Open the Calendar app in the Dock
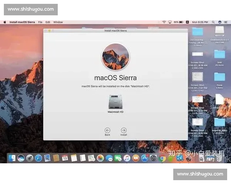231x184 pixels. tap(65, 158)
